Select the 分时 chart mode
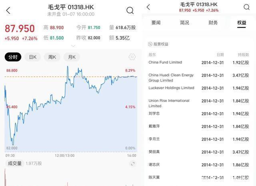Viewport: 256px width, 186px height. click(x=13, y=57)
